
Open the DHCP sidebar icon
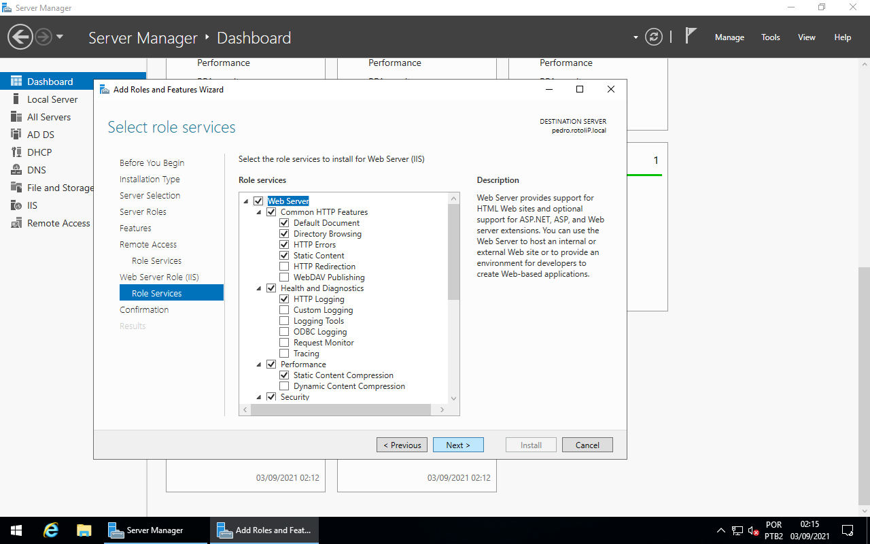pyautogui.click(x=16, y=152)
